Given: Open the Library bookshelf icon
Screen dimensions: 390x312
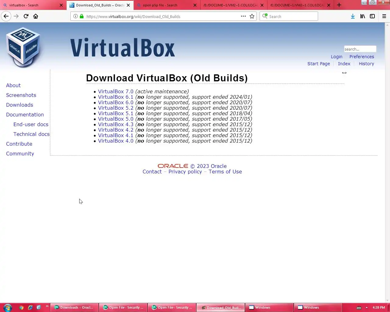Looking at the screenshot, I should click(x=363, y=16).
